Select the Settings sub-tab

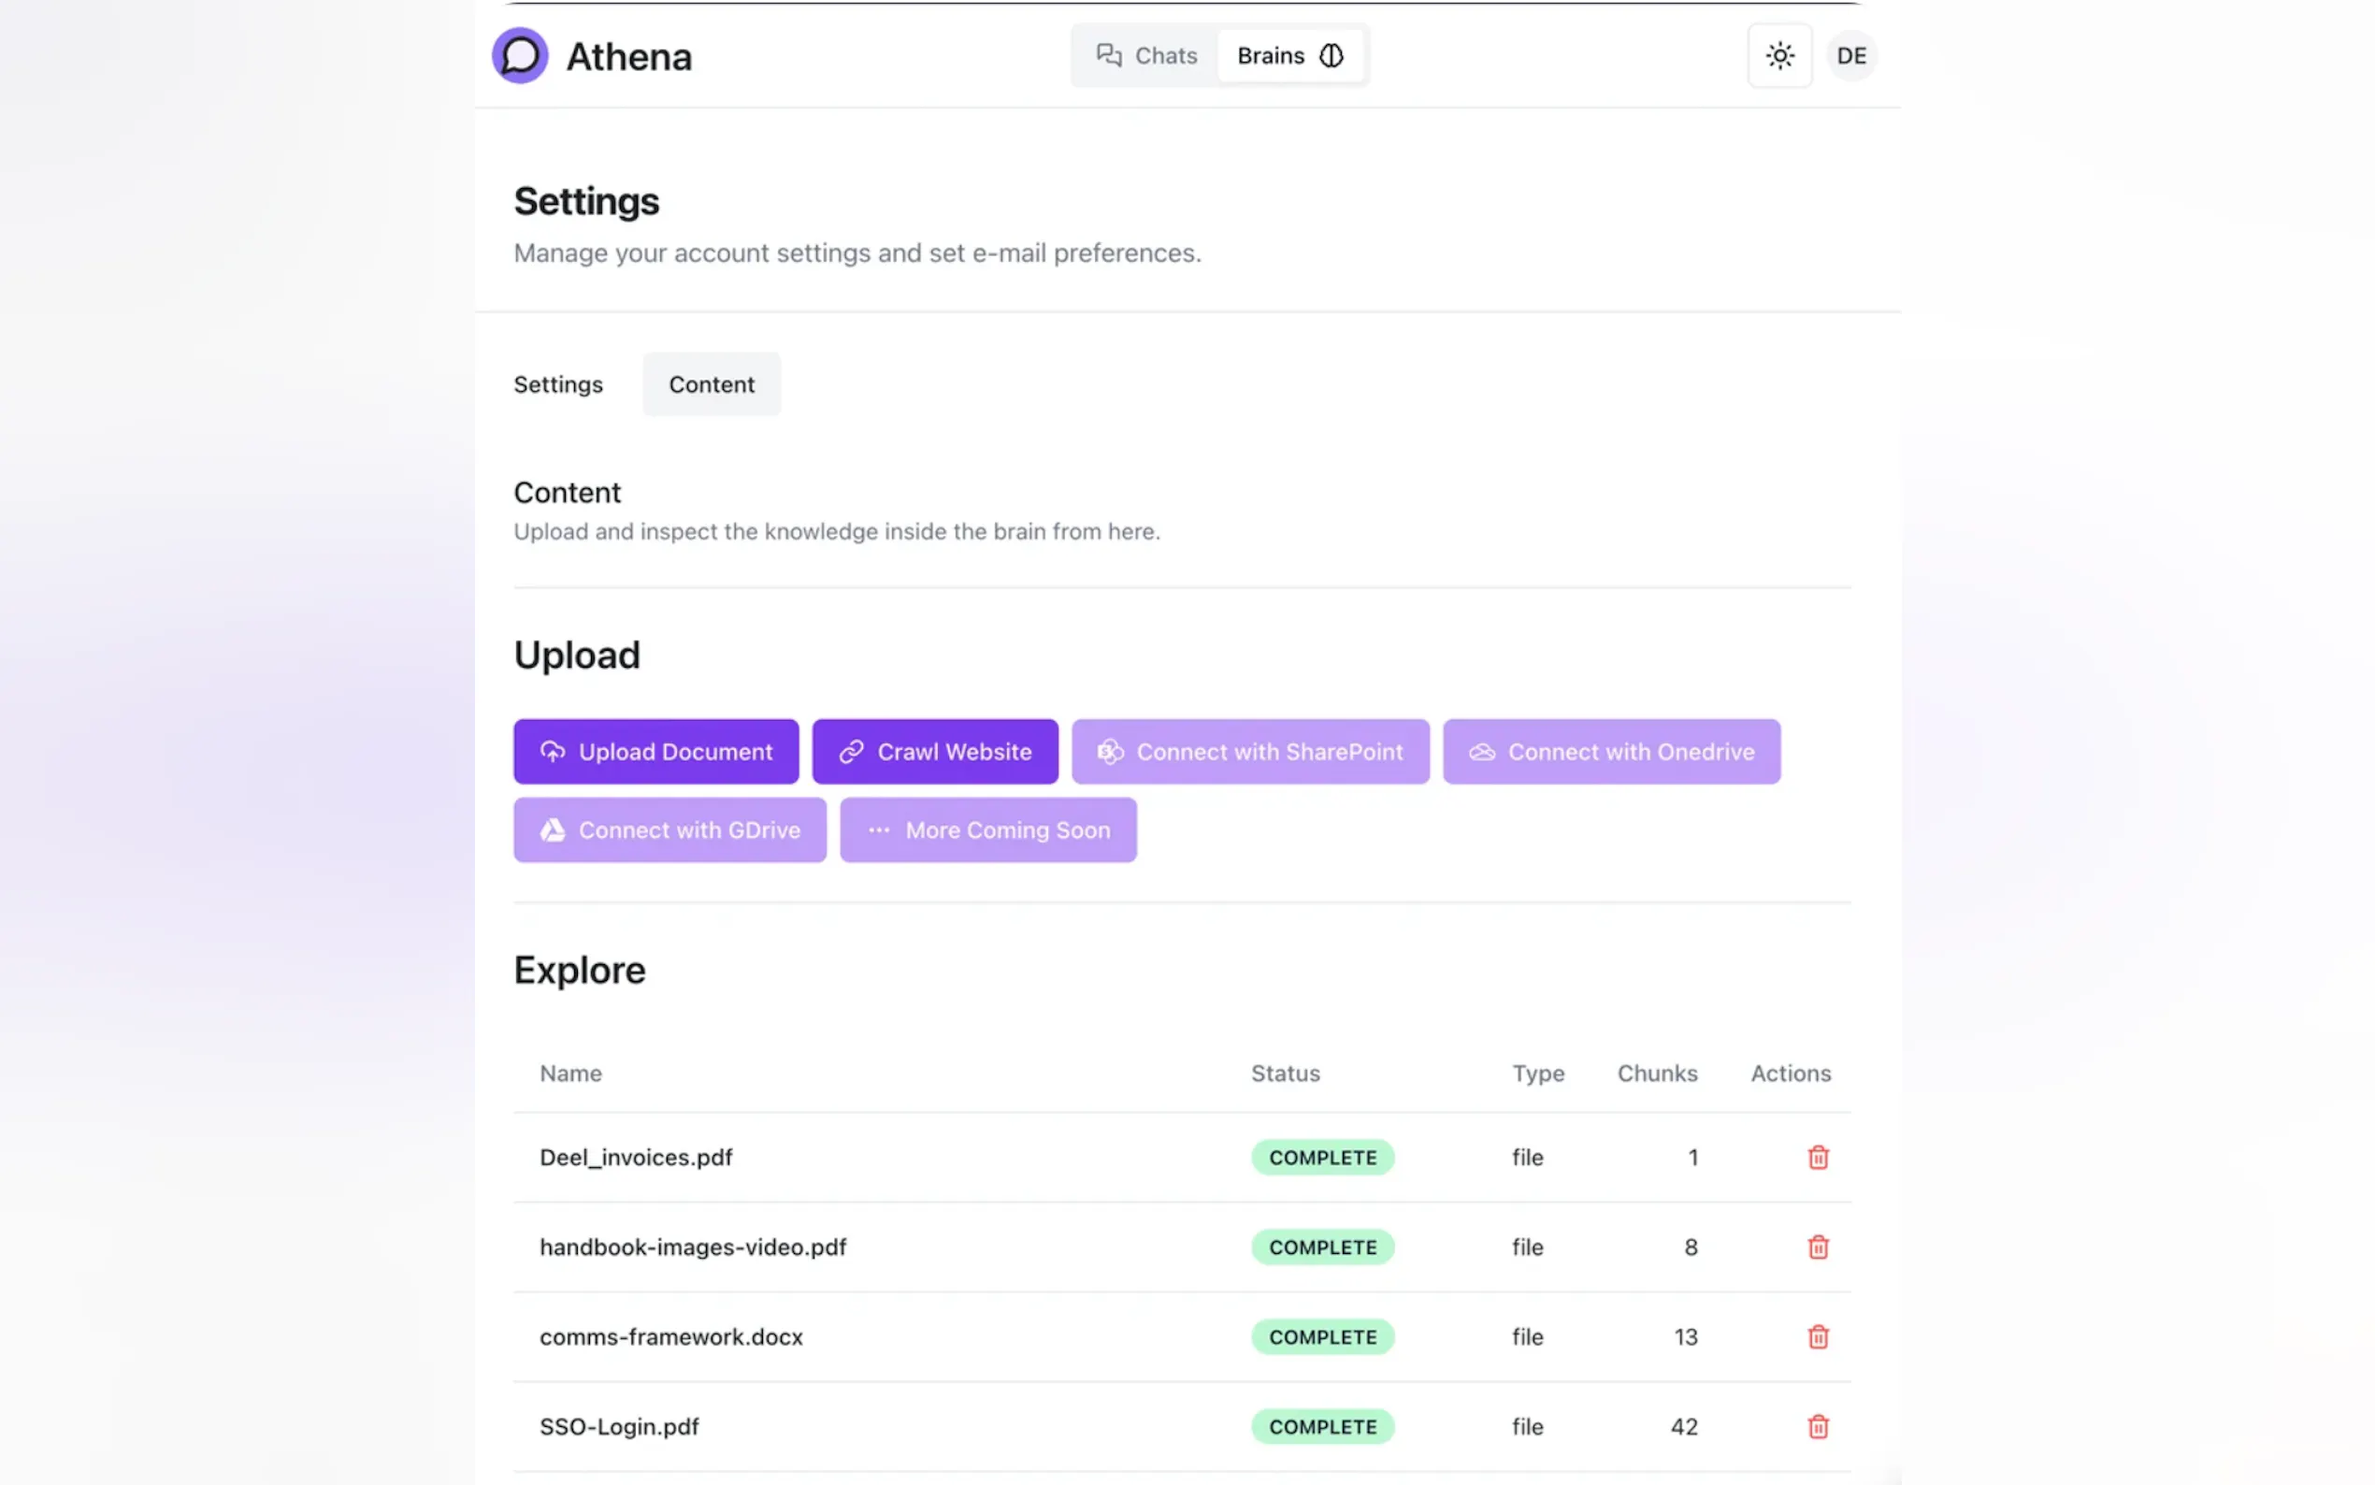[x=557, y=384]
